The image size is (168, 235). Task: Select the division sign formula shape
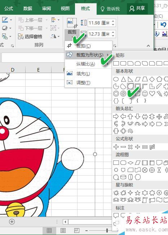(137, 147)
